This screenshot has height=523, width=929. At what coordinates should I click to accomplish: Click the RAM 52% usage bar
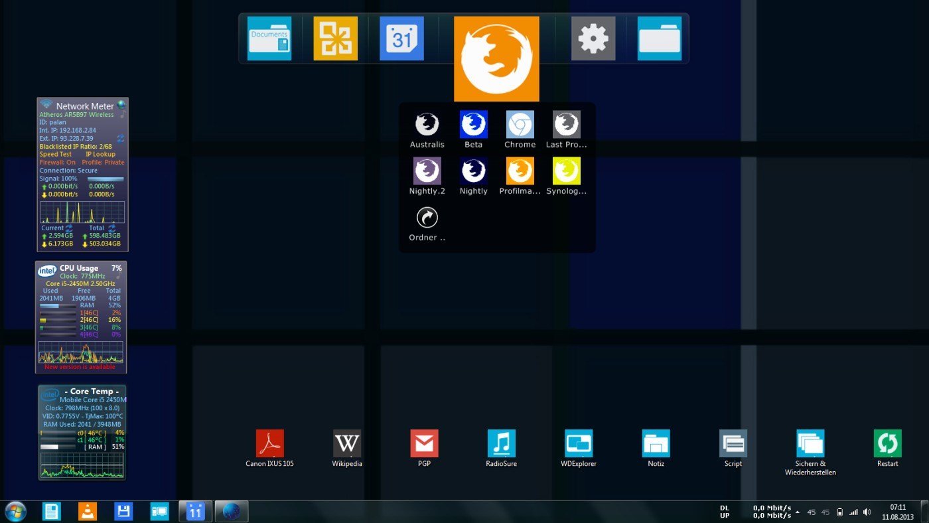[x=58, y=305]
